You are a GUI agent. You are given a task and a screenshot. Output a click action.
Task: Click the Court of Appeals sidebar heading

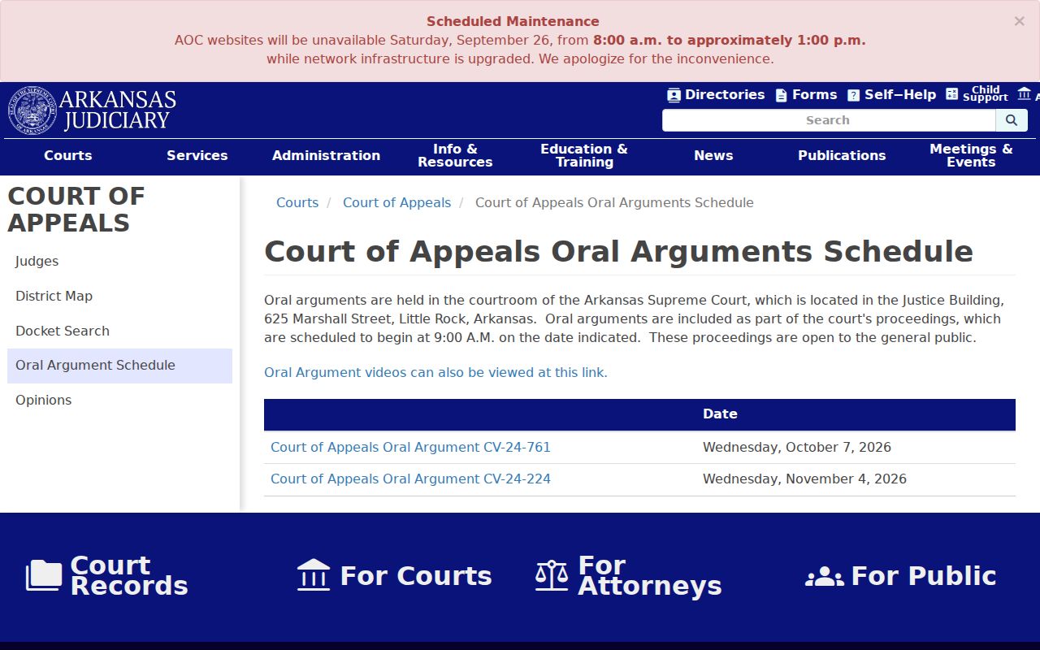(76, 210)
